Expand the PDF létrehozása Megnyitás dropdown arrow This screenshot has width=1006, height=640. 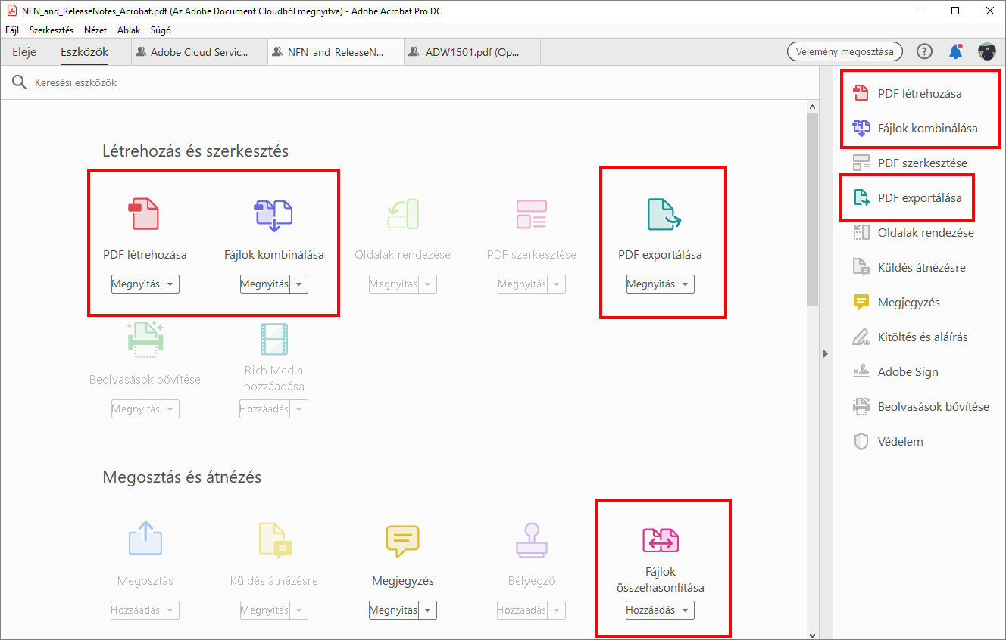click(171, 284)
